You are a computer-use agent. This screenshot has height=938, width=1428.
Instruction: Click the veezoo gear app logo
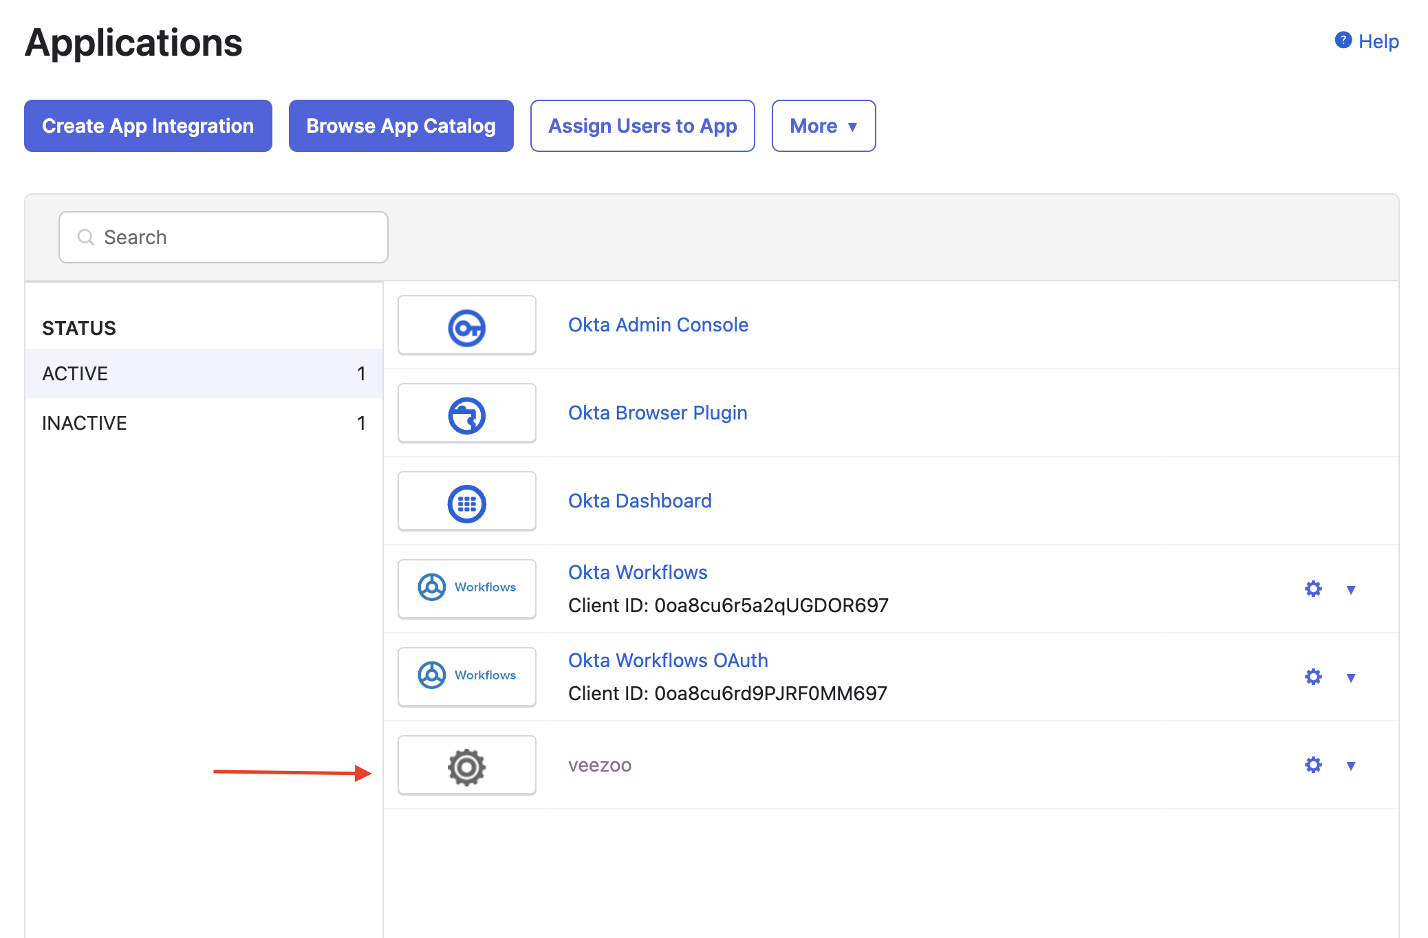[467, 767]
